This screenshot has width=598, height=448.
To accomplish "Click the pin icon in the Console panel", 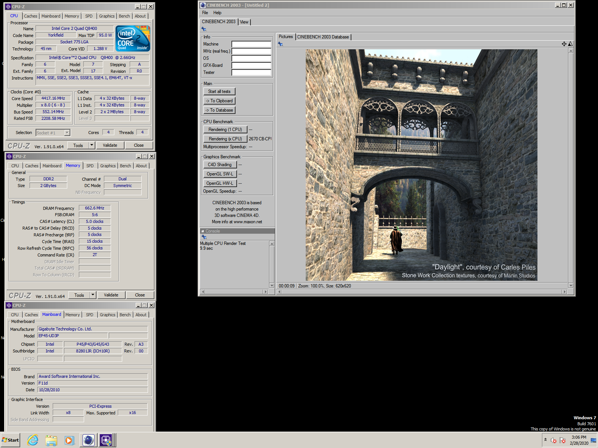I will coord(204,237).
